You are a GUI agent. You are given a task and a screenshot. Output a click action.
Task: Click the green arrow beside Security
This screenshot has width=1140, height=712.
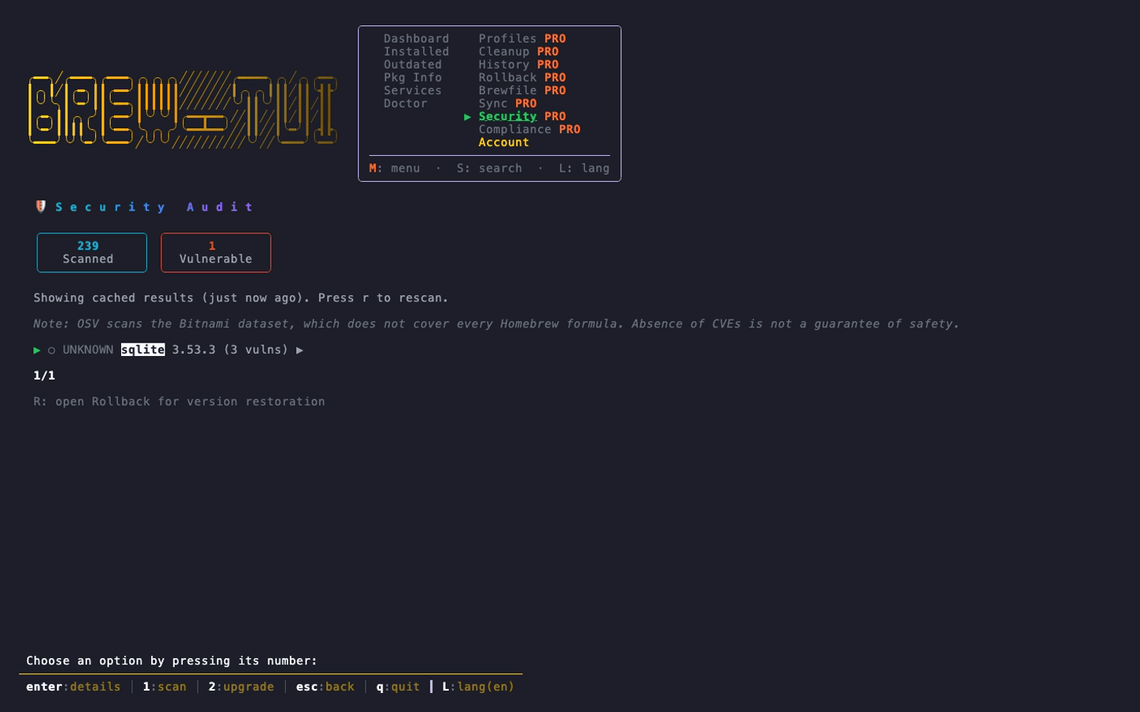tap(467, 117)
